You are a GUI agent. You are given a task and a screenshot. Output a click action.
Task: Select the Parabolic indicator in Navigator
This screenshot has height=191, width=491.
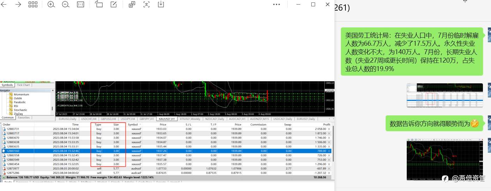(20, 102)
